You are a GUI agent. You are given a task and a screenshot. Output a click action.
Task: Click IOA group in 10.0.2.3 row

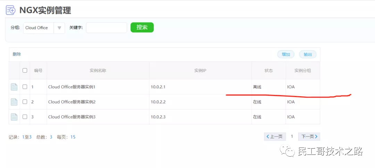click(x=291, y=117)
